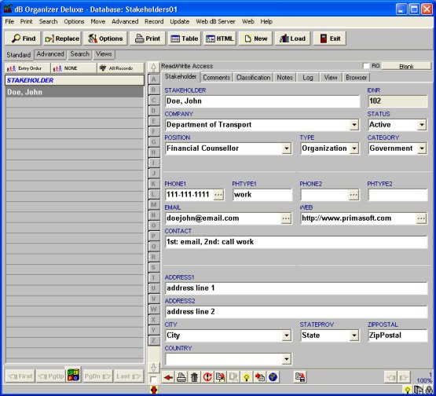
Task: Switch to the Comments tab
Action: [216, 78]
